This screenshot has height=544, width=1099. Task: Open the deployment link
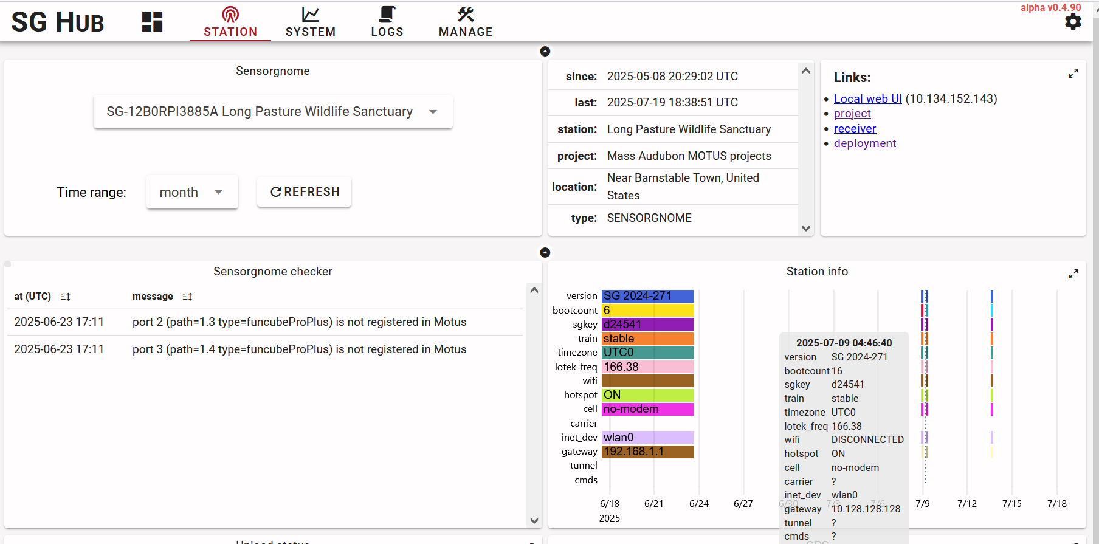(x=864, y=143)
